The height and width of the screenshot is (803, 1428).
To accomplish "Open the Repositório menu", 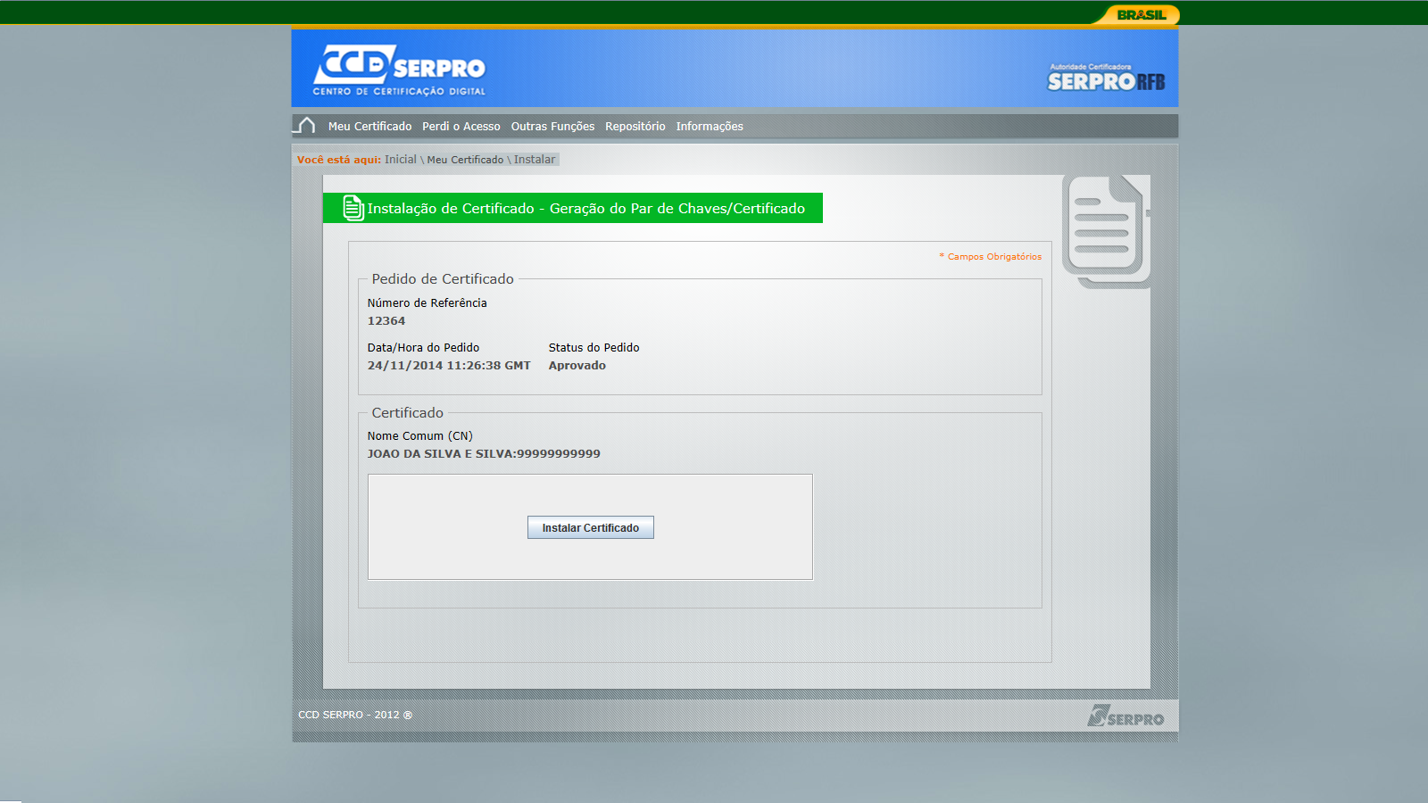I will pyautogui.click(x=635, y=127).
